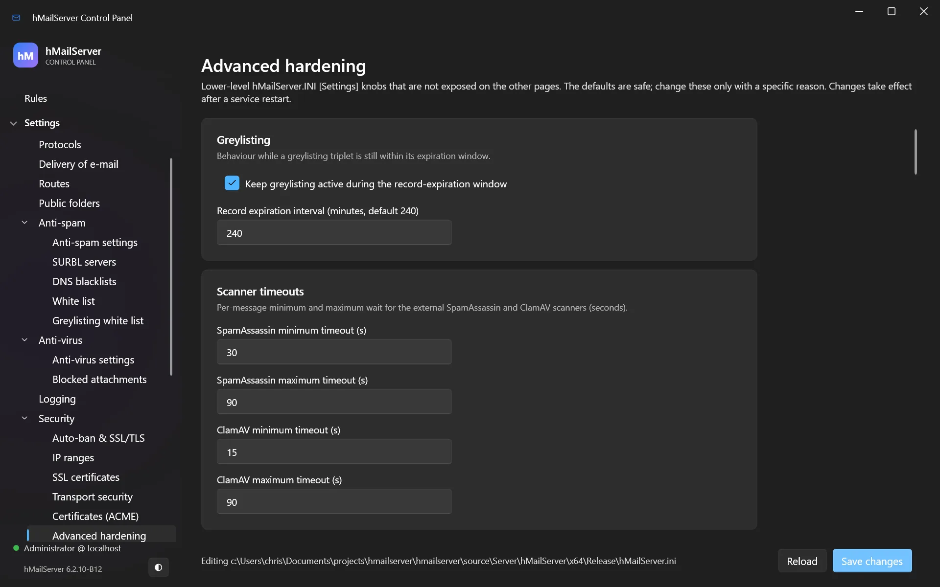
Task: Focus the Record expiration interval field
Action: 334,233
